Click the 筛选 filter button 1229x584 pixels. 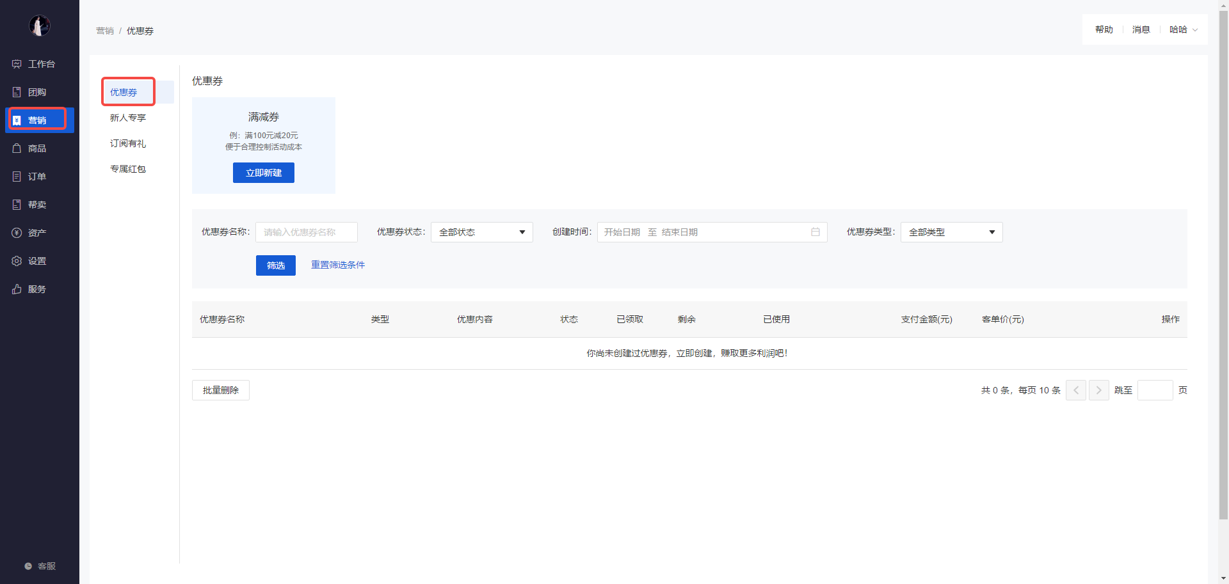[276, 265]
